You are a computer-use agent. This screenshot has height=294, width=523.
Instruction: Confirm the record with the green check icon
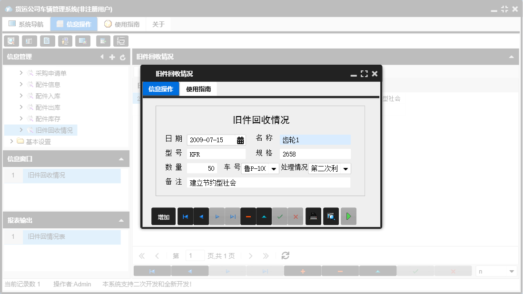point(280,216)
